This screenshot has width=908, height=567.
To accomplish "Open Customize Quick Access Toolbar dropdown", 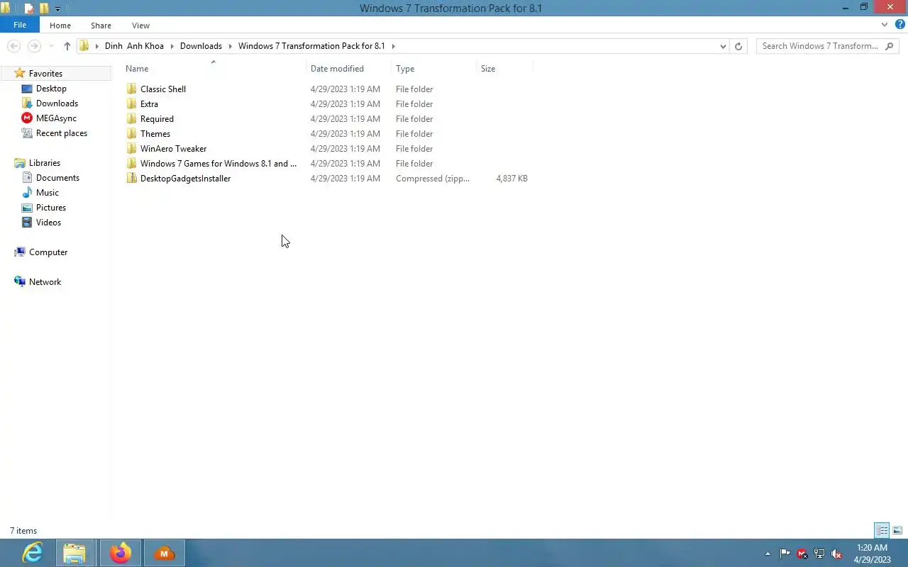I will point(58,9).
